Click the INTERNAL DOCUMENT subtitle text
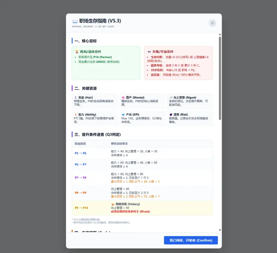 pos(92,26)
